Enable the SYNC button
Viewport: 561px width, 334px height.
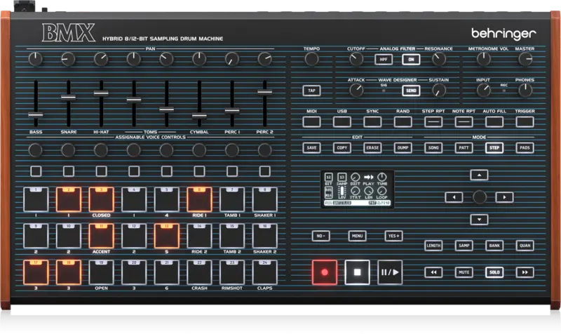click(x=372, y=121)
